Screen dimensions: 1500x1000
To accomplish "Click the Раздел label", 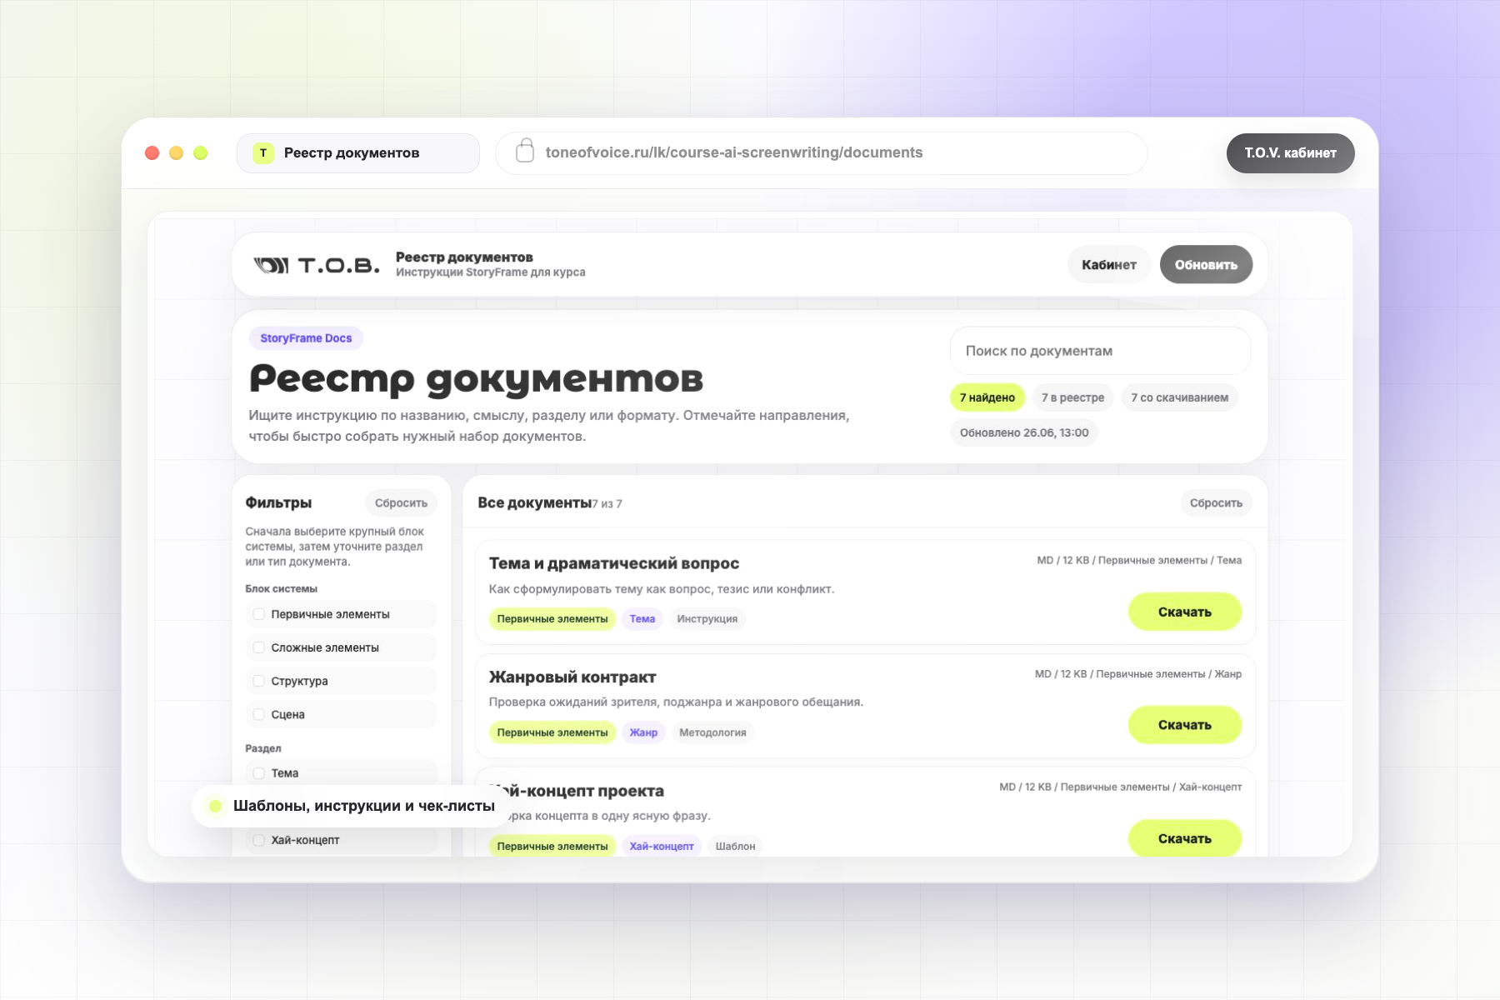I will (x=263, y=748).
